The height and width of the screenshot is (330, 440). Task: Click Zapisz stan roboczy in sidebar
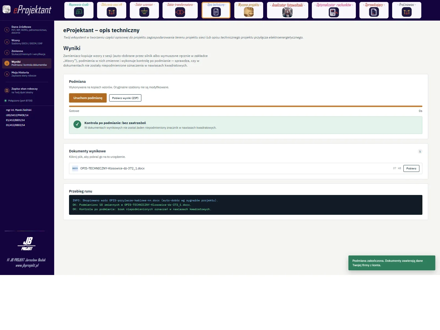click(x=27, y=90)
